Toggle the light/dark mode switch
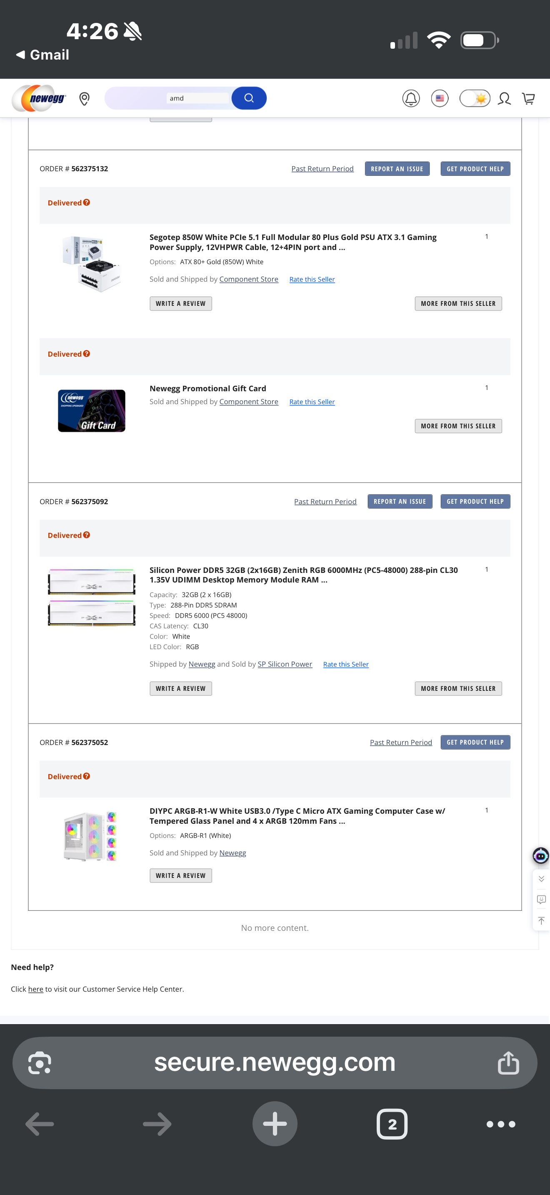This screenshot has height=1195, width=550. [x=475, y=98]
